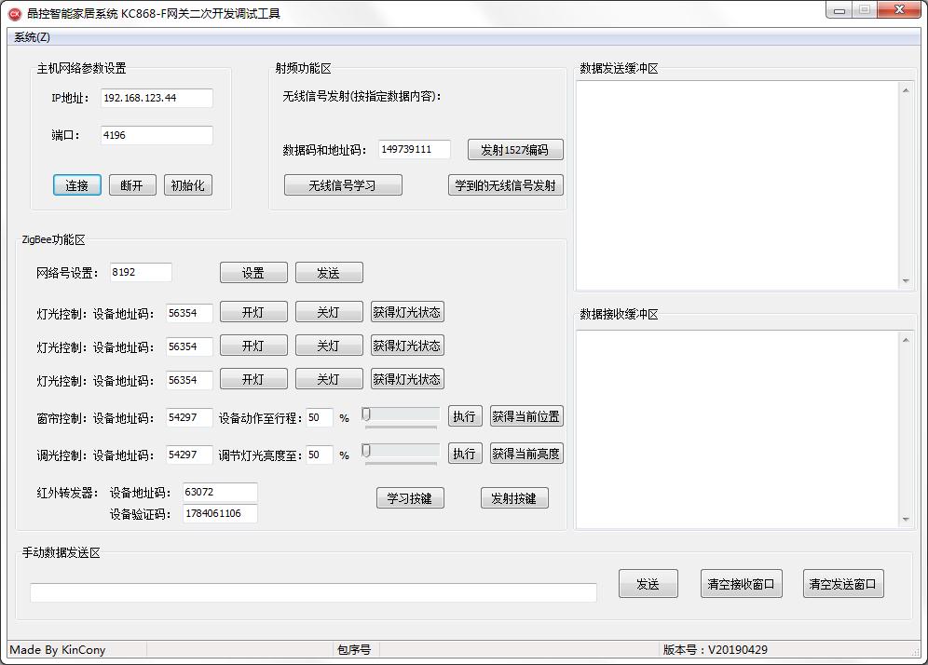This screenshot has width=928, height=665.
Task: Click the IP地址 input field
Action: click(157, 98)
